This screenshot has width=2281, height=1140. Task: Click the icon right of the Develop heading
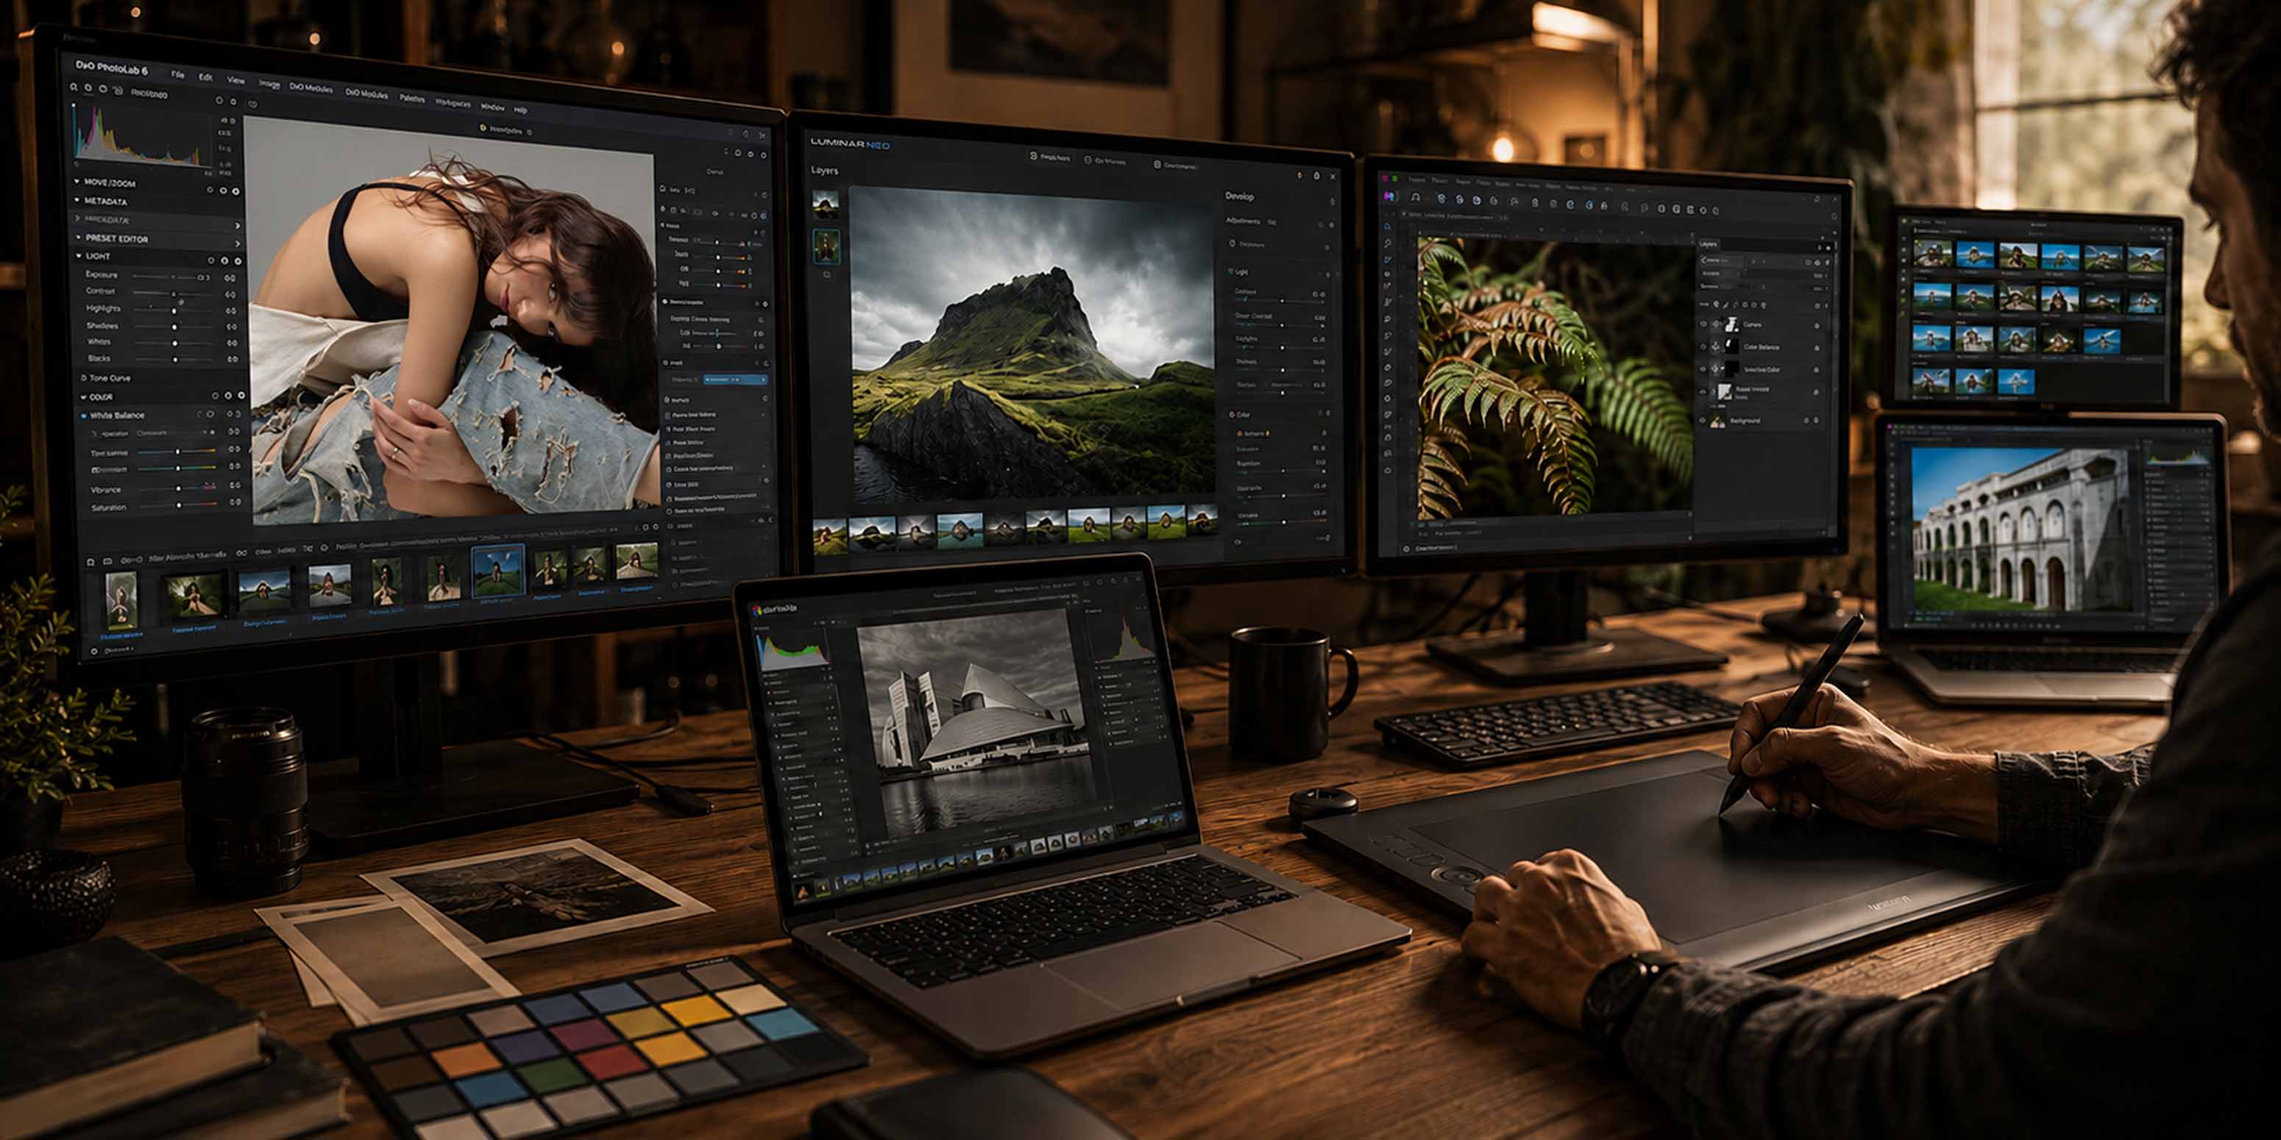[1332, 201]
